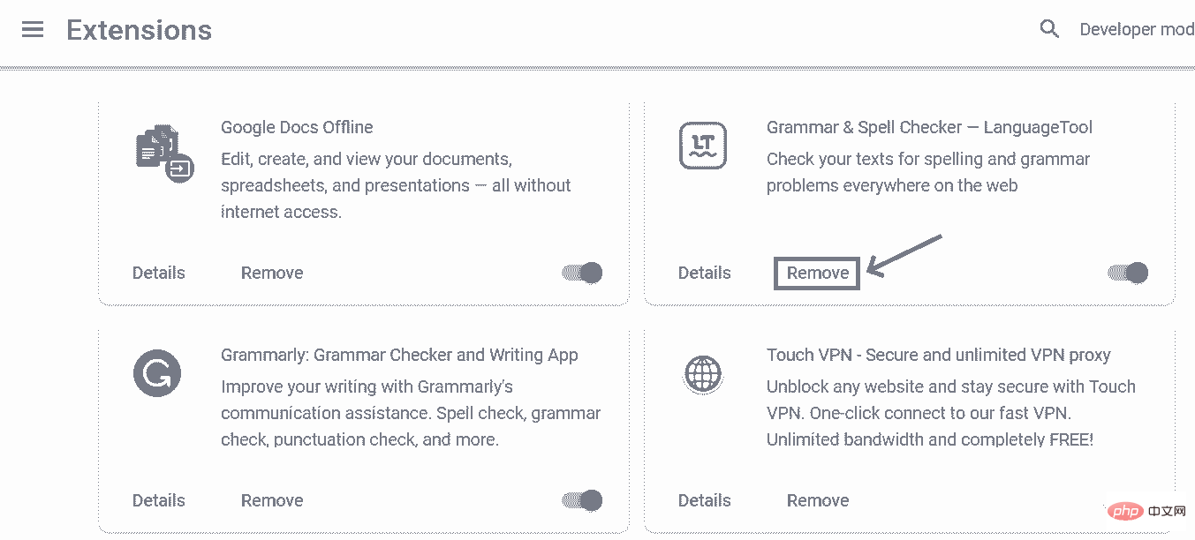Click the search extensions magnifier icon
This screenshot has width=1195, height=540.
click(1049, 29)
